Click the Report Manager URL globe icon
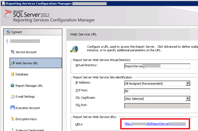 pos(12,85)
